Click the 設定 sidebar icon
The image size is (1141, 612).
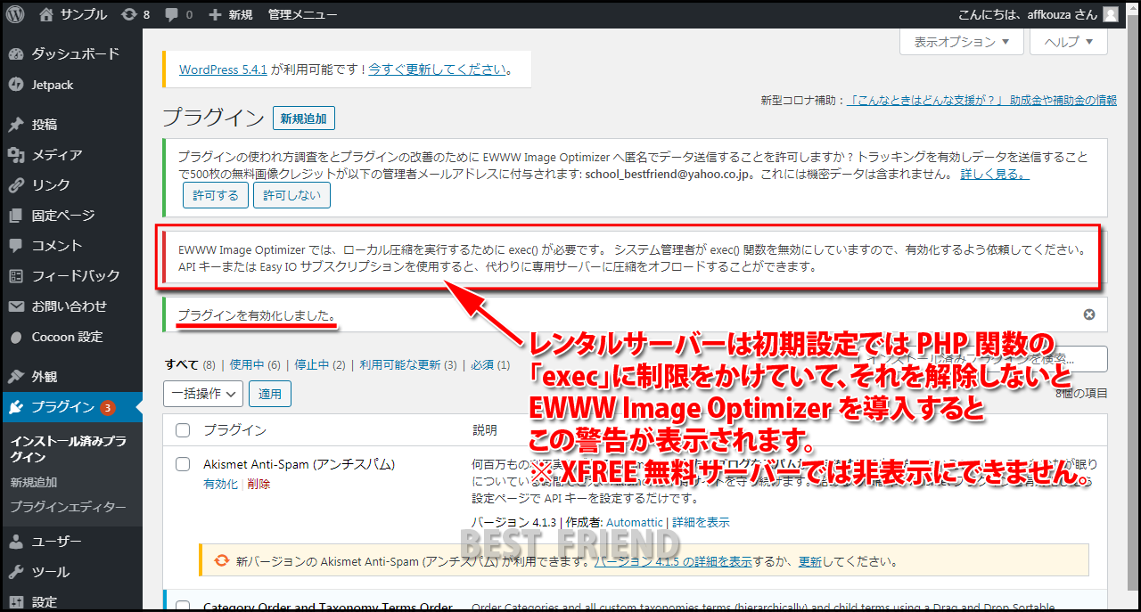pyautogui.click(x=16, y=602)
